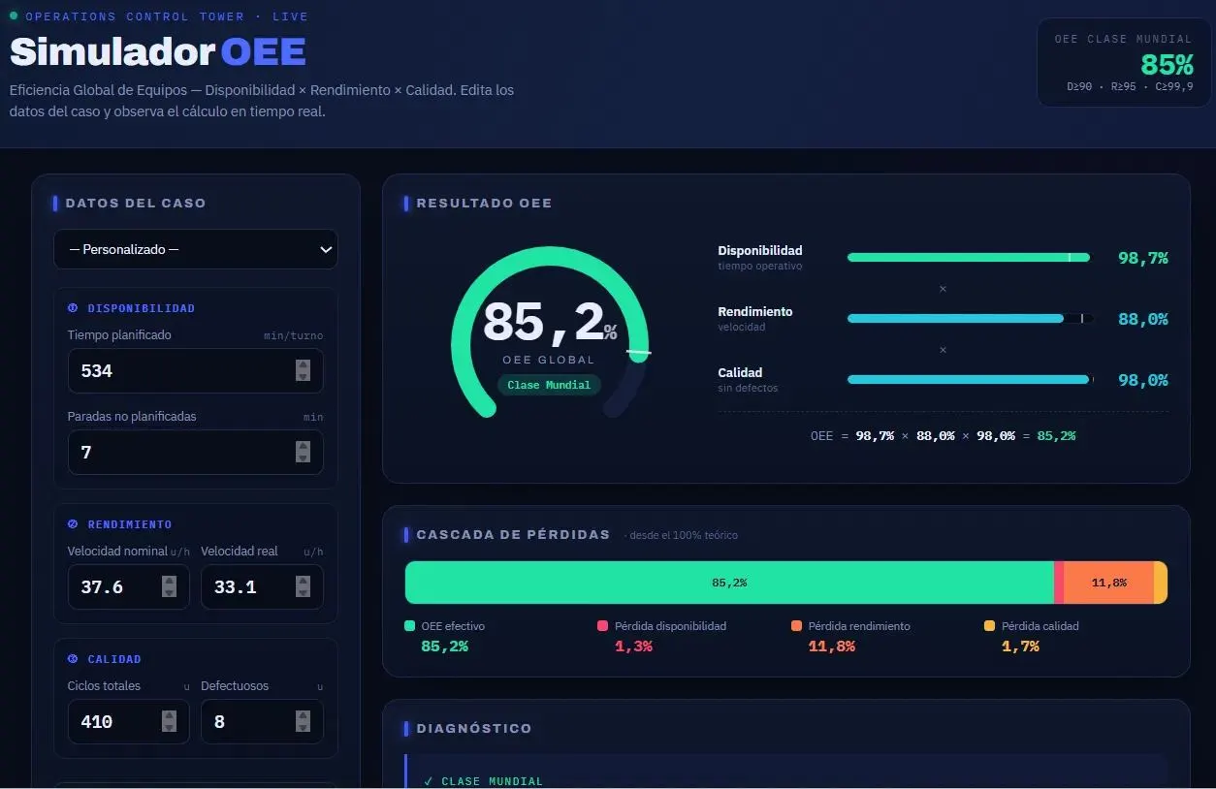Viewport: 1216px width, 789px height.
Task: Click the Disponibilidad progress bar
Action: (970, 258)
